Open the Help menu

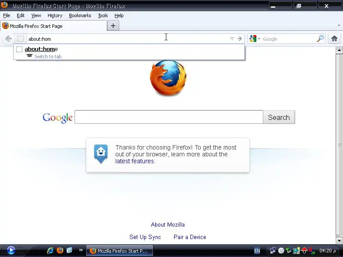(119, 15)
